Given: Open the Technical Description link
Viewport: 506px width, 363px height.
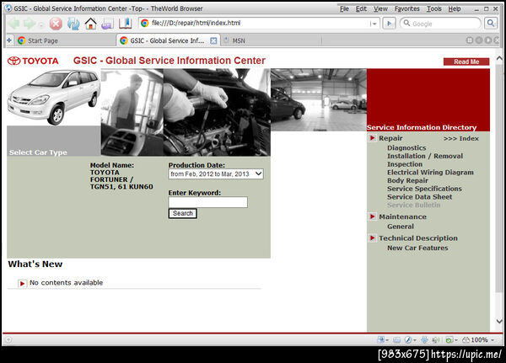Looking at the screenshot, I should [x=418, y=238].
